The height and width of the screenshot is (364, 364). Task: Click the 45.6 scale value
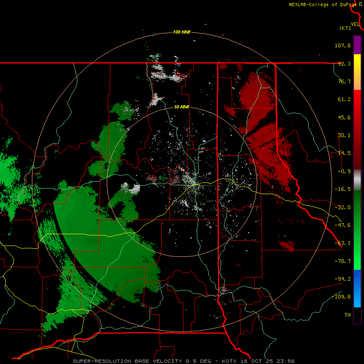coord(344,117)
